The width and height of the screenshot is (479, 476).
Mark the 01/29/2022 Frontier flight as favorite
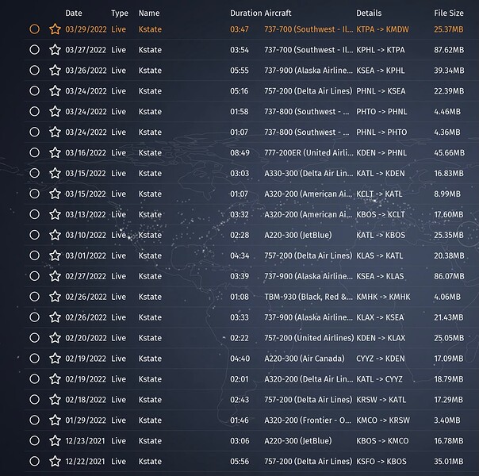55,420
